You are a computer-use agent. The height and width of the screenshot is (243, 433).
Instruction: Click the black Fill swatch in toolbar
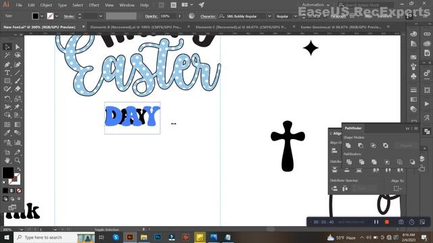(8, 173)
